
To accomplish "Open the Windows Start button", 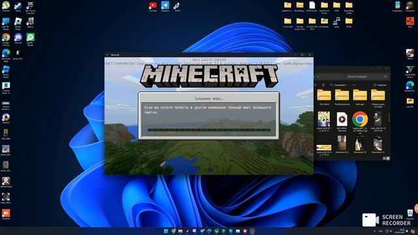I will 166,231.
